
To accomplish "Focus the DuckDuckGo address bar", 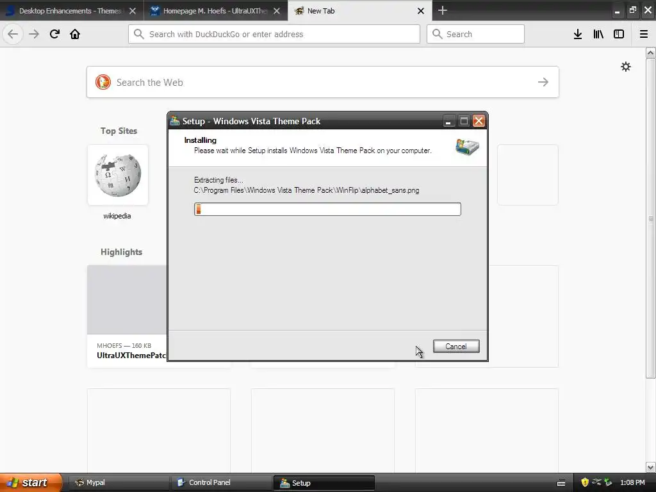I will [274, 34].
